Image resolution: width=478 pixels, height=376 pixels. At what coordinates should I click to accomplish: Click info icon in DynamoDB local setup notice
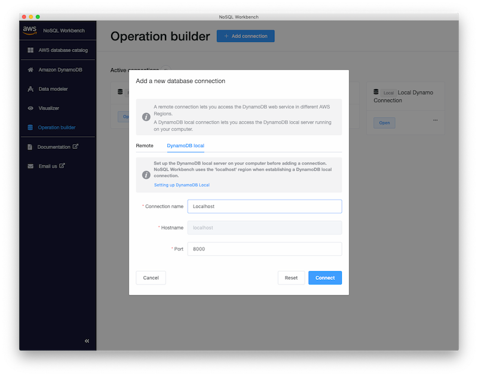(146, 175)
